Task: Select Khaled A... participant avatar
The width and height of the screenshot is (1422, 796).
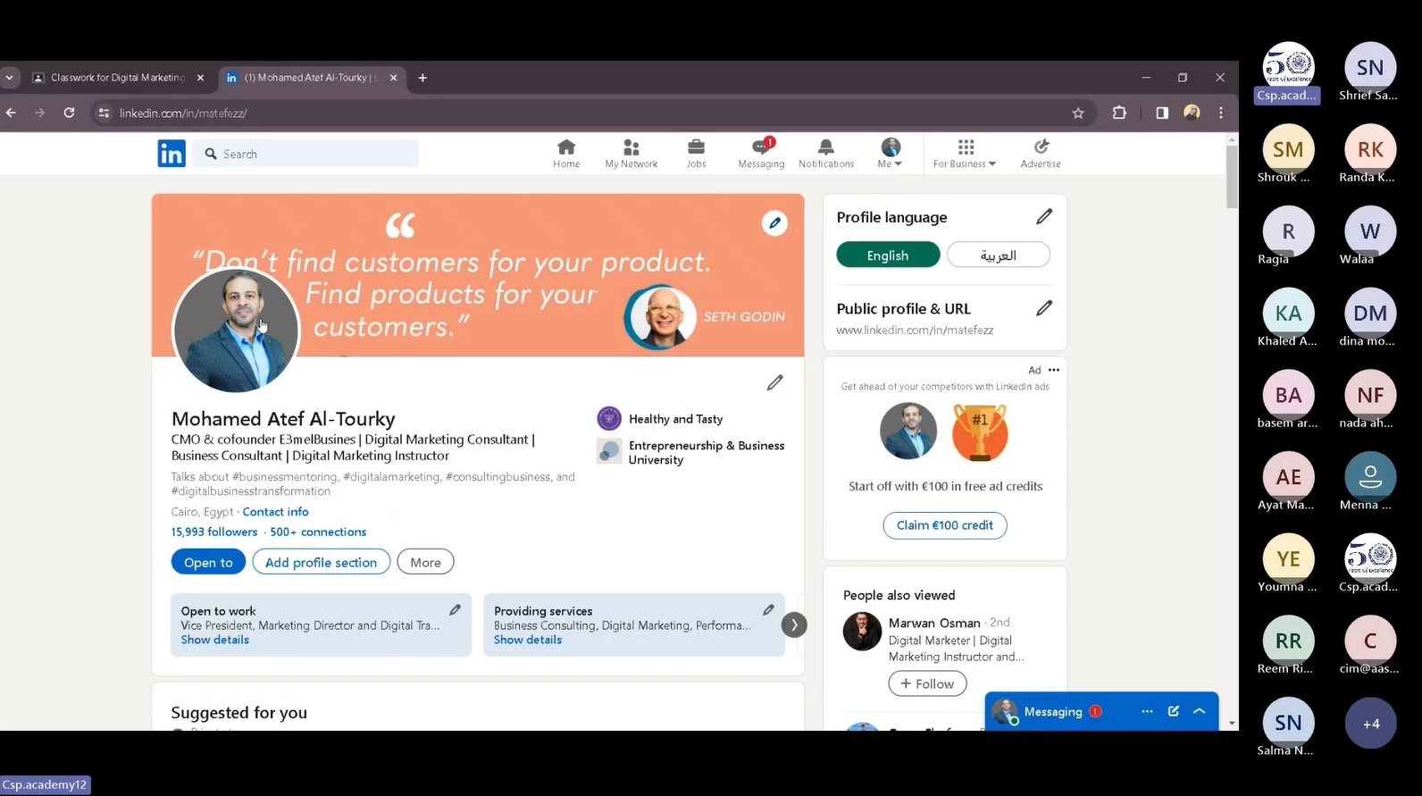Action: click(1288, 313)
